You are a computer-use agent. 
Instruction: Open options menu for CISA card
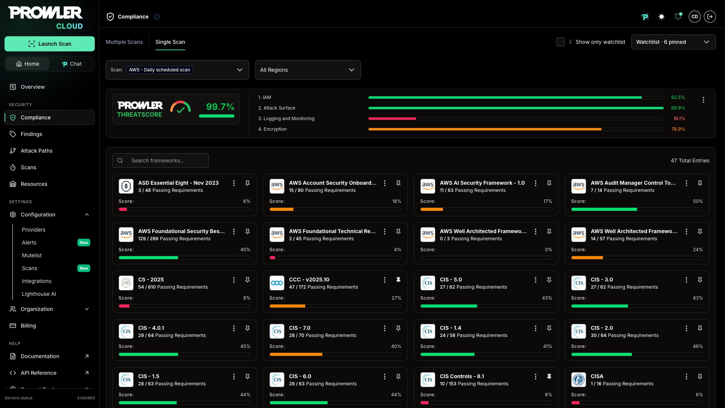click(686, 377)
